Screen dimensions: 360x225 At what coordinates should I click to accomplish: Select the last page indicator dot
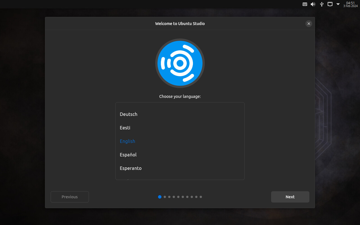(x=201, y=197)
